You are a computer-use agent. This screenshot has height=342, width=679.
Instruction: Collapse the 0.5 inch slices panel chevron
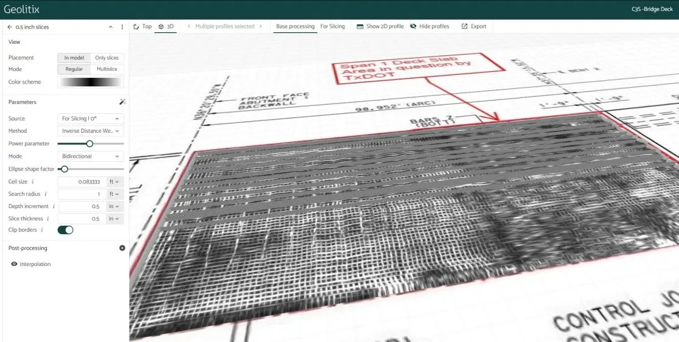pyautogui.click(x=110, y=27)
